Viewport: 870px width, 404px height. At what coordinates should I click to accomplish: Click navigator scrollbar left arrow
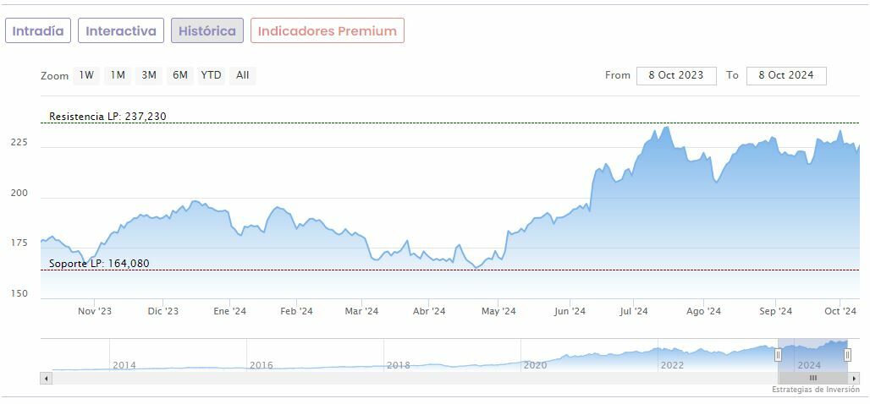point(46,378)
